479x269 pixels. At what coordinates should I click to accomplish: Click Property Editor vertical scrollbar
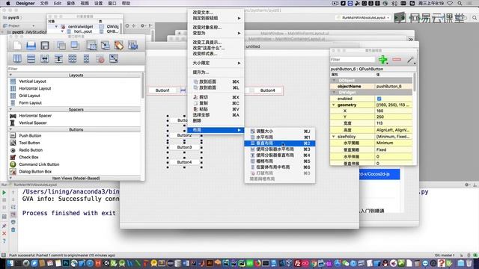[414, 82]
